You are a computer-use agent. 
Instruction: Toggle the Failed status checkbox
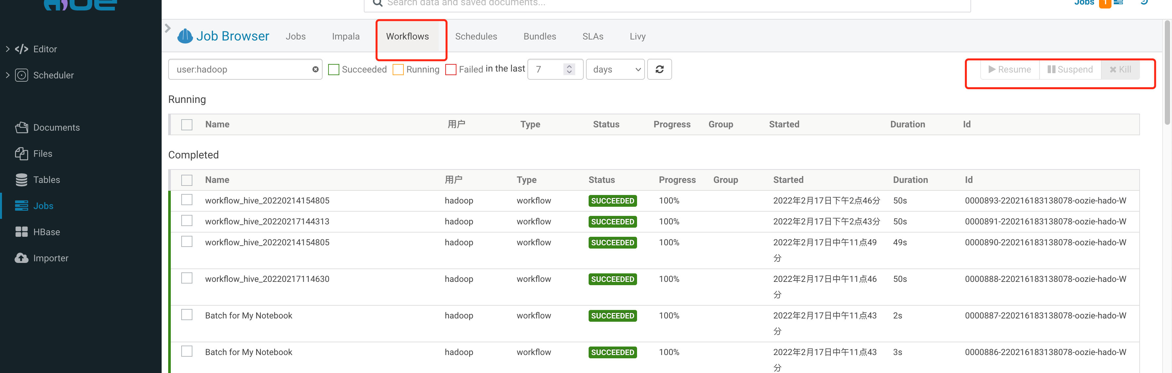(x=451, y=70)
